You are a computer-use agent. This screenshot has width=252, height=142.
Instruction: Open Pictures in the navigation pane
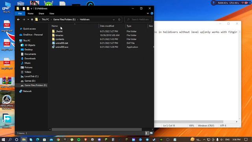click(x=28, y=67)
